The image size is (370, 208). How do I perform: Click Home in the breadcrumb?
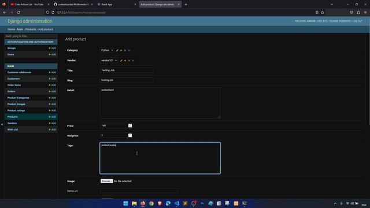(x=11, y=29)
